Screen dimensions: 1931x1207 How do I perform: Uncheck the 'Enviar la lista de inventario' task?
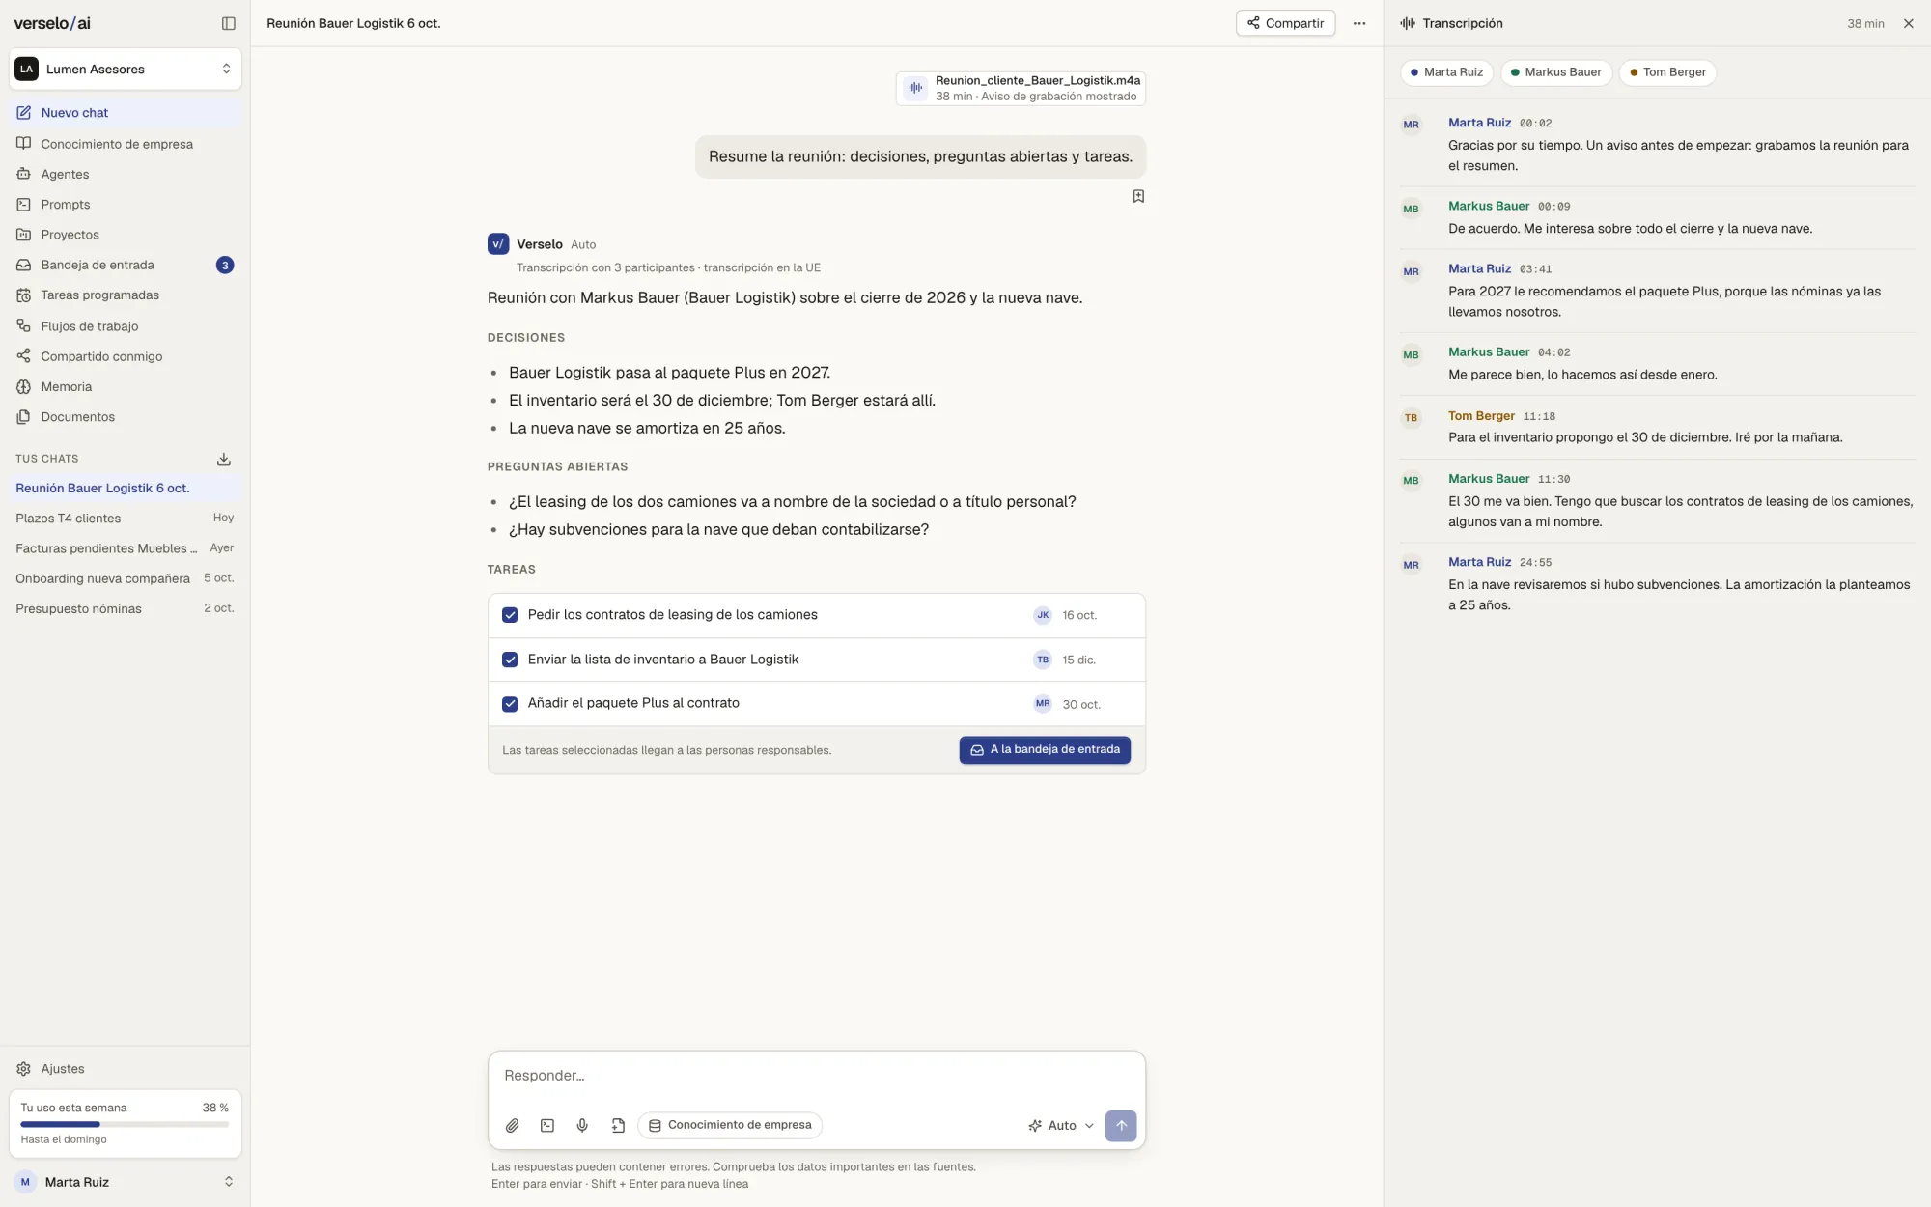[510, 660]
